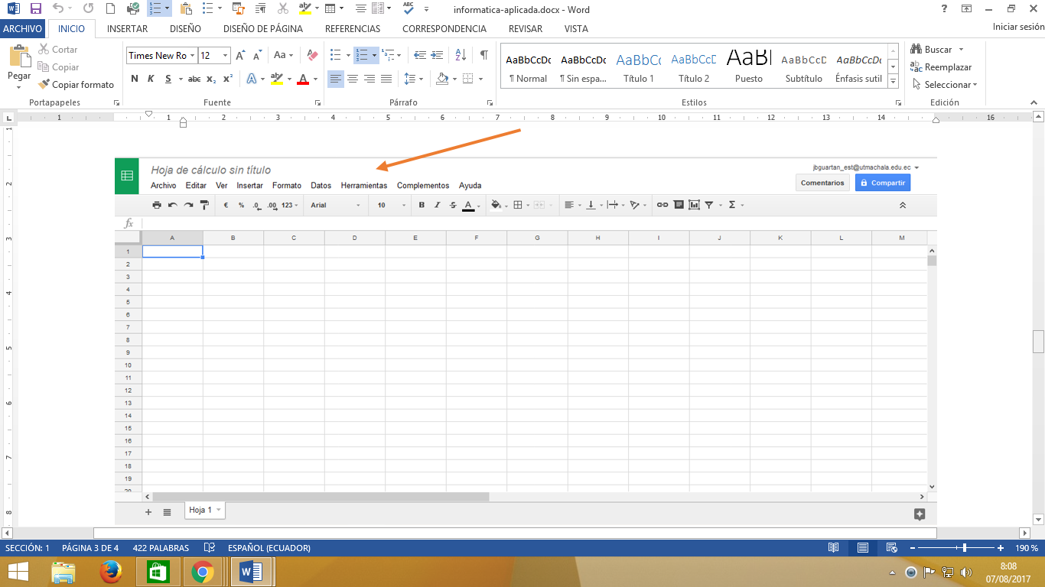Viewport: 1045px width, 587px height.
Task: Apply numbering from the Párrafo group
Action: 361,55
